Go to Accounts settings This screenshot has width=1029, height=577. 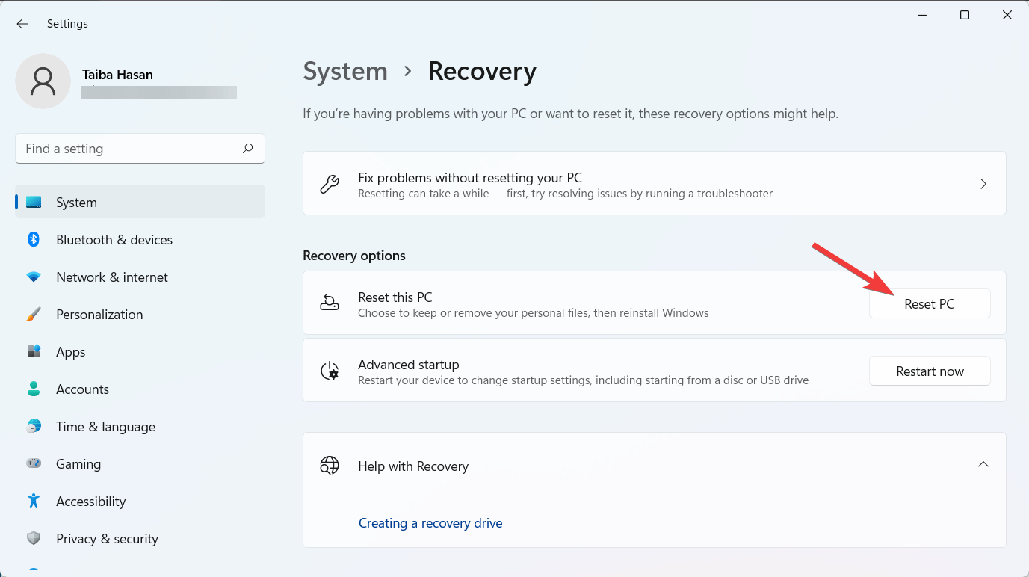(82, 389)
